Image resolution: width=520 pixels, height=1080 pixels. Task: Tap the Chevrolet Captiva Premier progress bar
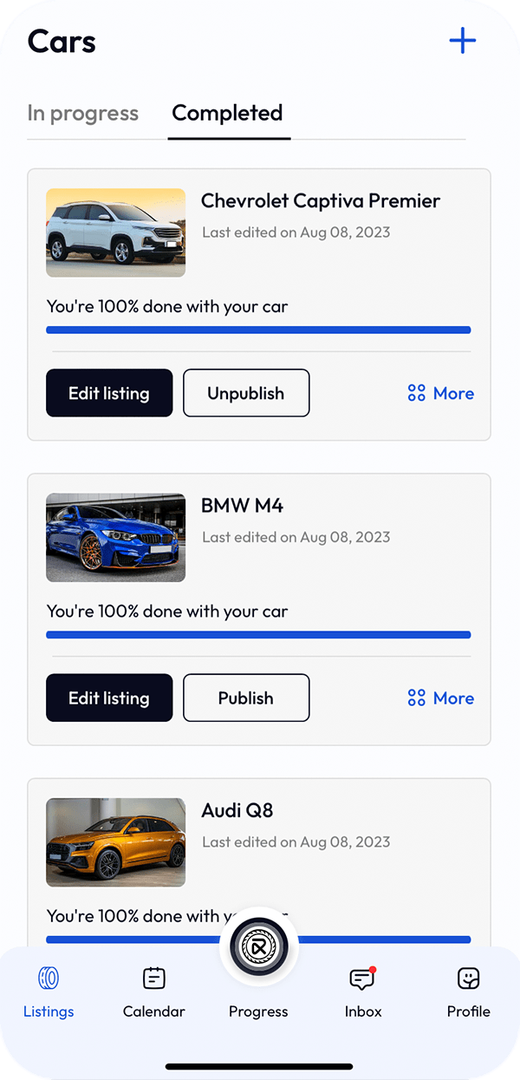pyautogui.click(x=258, y=330)
